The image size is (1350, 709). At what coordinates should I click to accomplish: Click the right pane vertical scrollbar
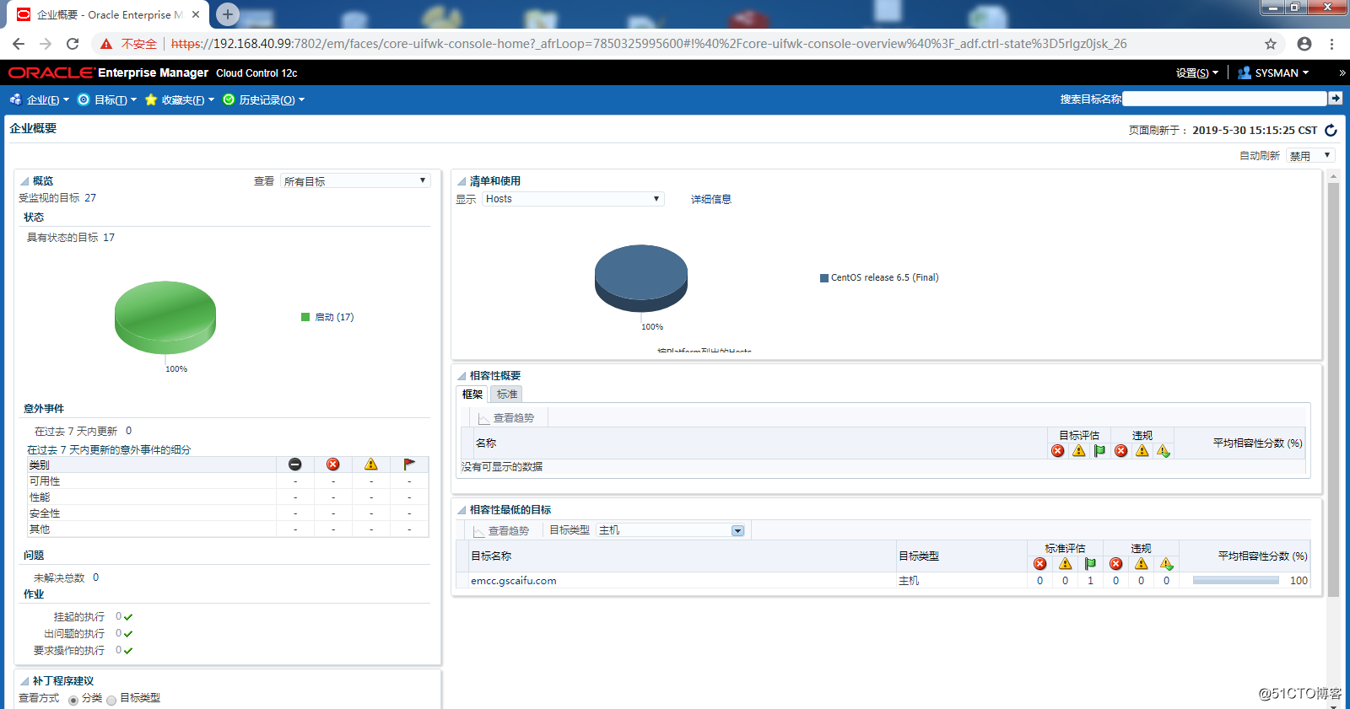click(x=1333, y=389)
